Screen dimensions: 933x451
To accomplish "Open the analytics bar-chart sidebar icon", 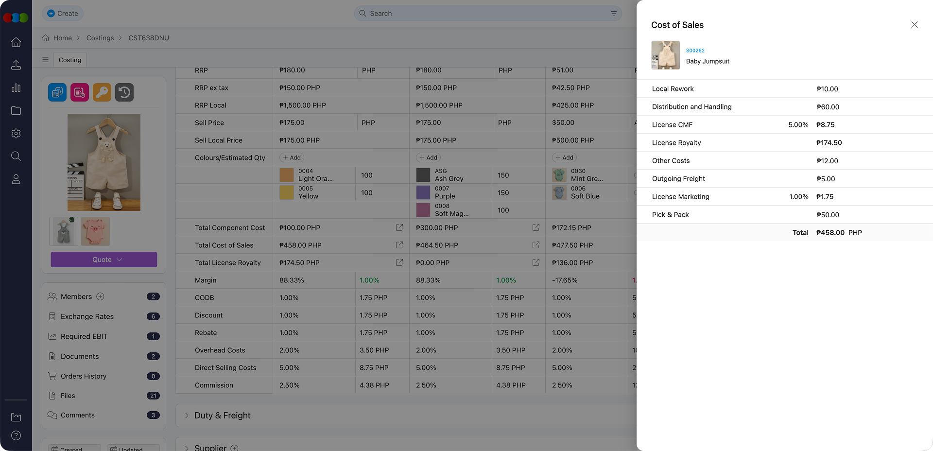I will pos(16,88).
